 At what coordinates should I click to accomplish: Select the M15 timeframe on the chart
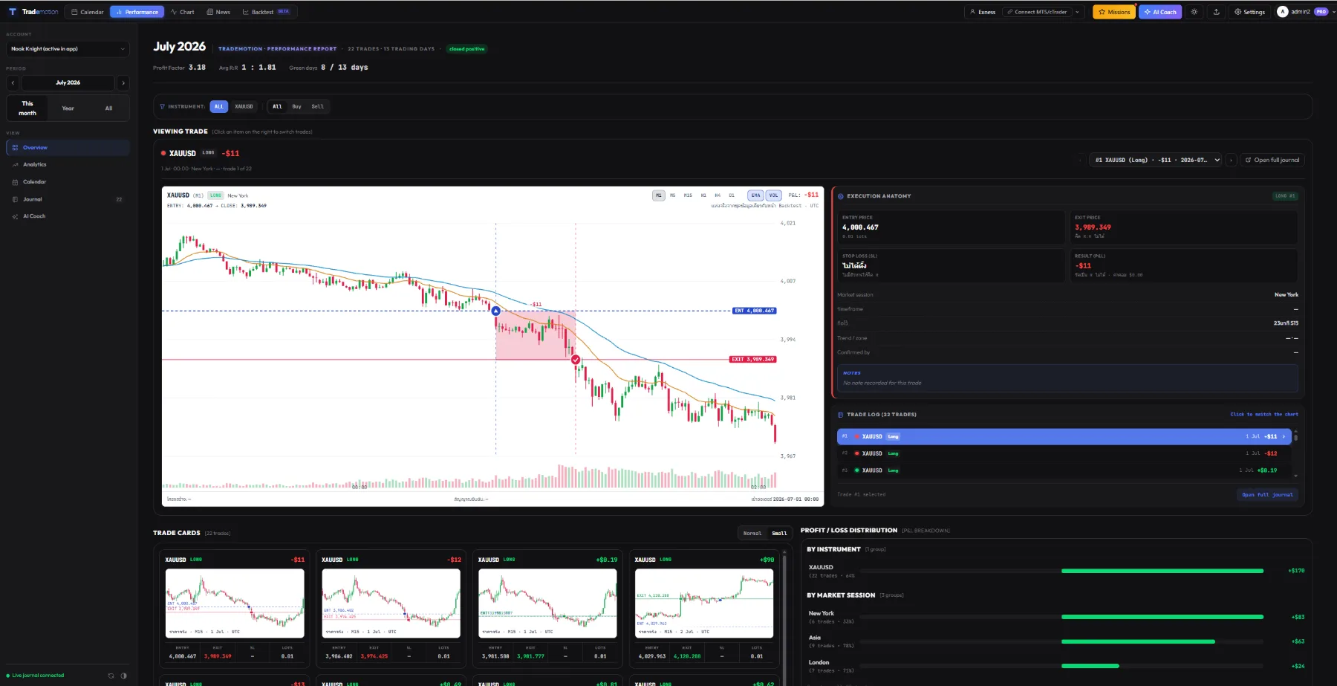coord(688,195)
